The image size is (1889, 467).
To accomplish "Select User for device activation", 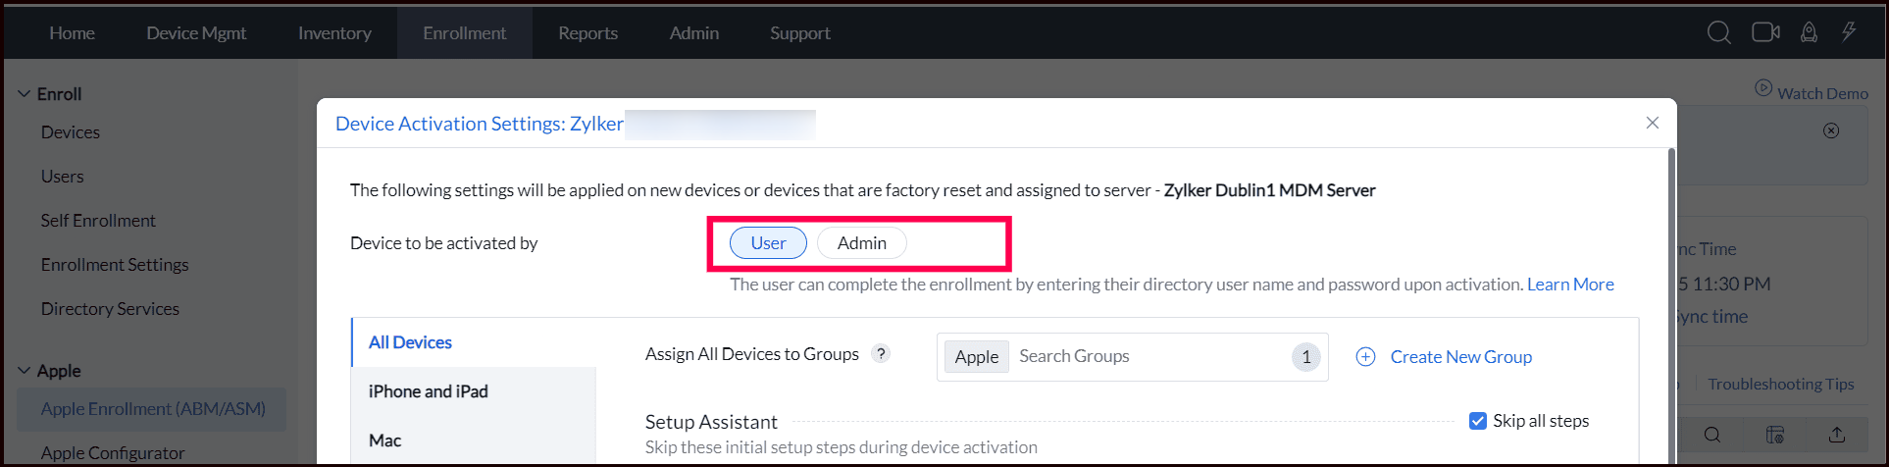I will [x=768, y=243].
